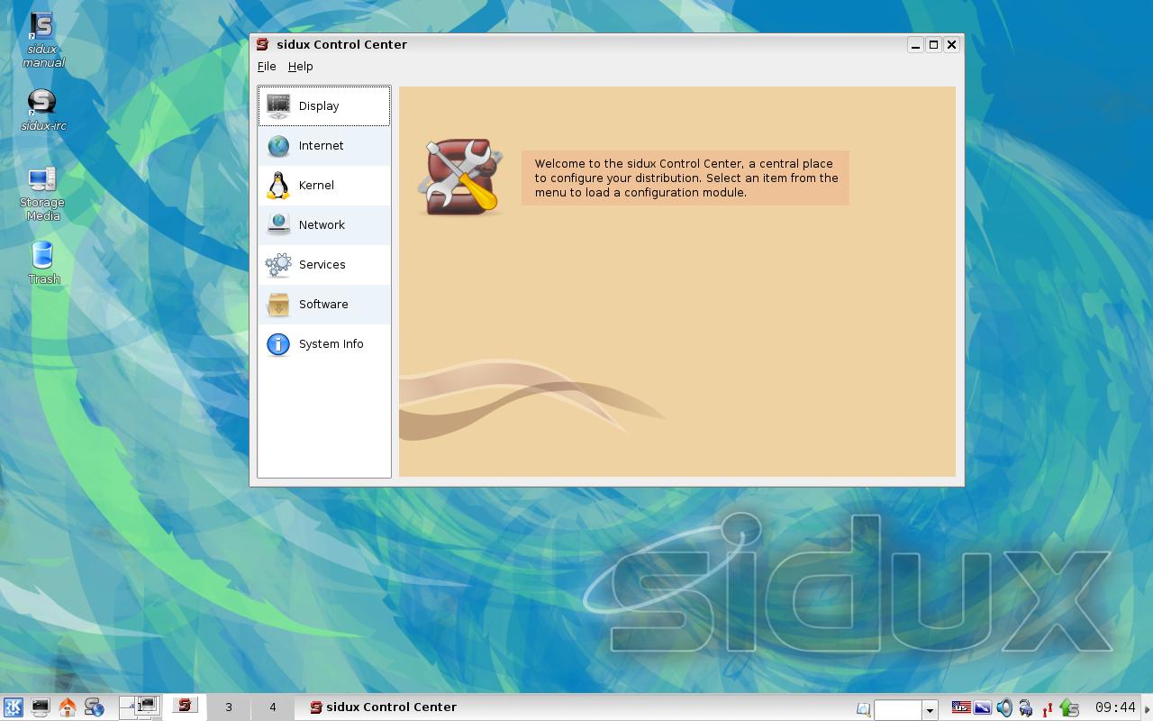This screenshot has height=721, width=1153.
Task: Select the Software package icon
Action: (278, 304)
